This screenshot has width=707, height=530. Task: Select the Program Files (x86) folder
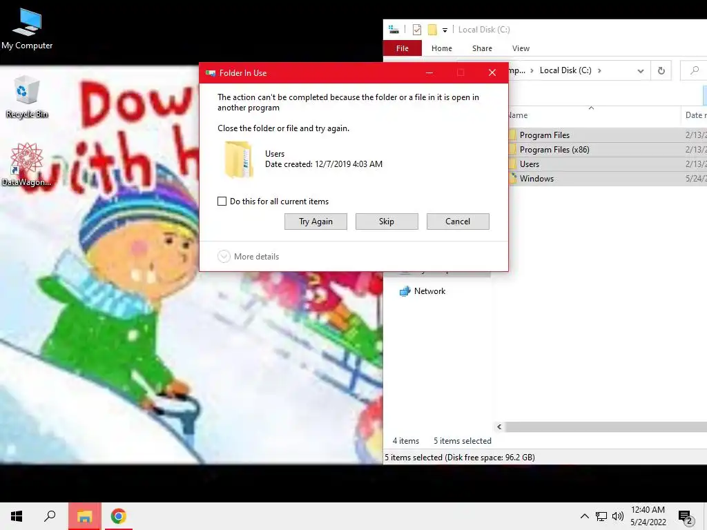click(x=608, y=150)
